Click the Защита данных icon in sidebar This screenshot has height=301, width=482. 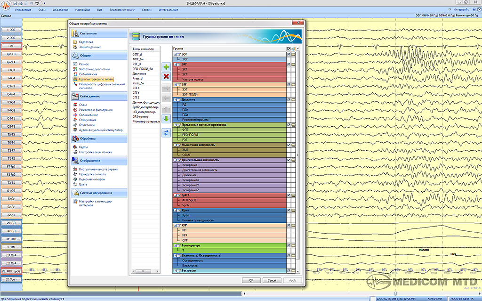click(x=75, y=47)
